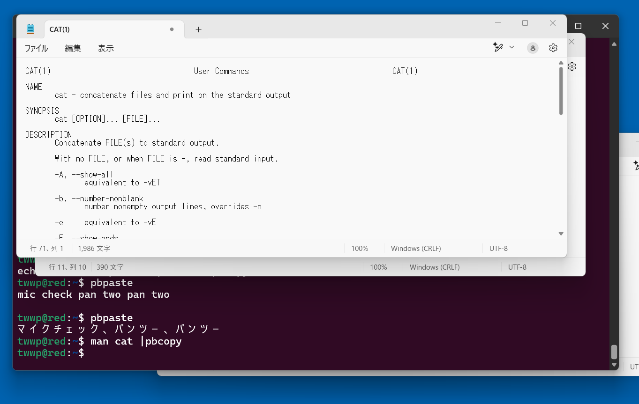This screenshot has height=404, width=639.
Task: Click the Notepad vertical scrollbar thumb
Action: pos(561,91)
